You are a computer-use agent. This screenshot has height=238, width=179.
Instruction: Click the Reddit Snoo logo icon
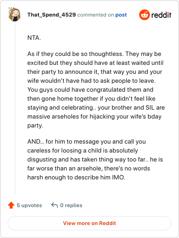[145, 15]
